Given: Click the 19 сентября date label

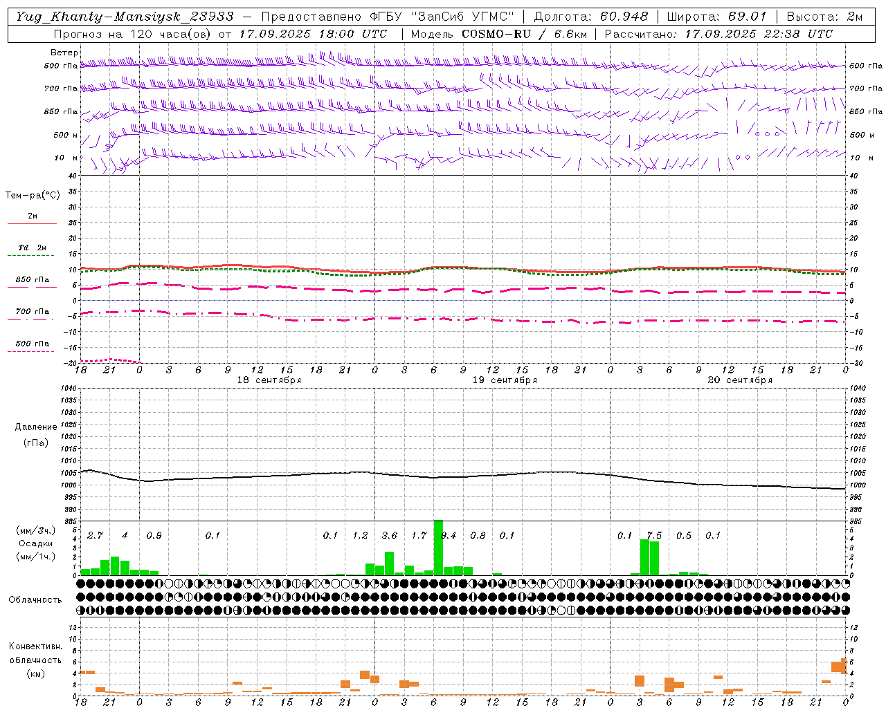Looking at the screenshot, I should point(505,380).
